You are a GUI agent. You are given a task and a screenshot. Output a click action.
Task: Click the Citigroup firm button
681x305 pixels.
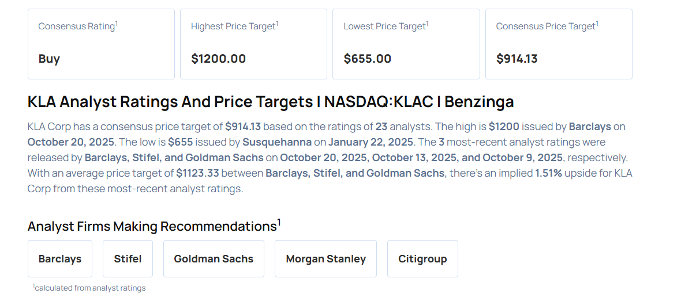coord(422,259)
